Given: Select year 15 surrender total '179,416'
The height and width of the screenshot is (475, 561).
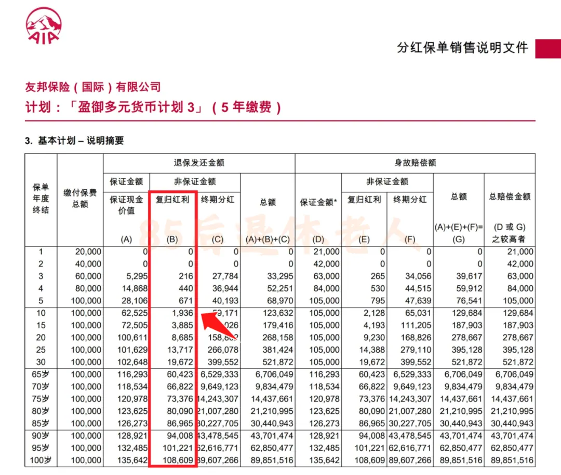Looking at the screenshot, I should click(278, 325).
